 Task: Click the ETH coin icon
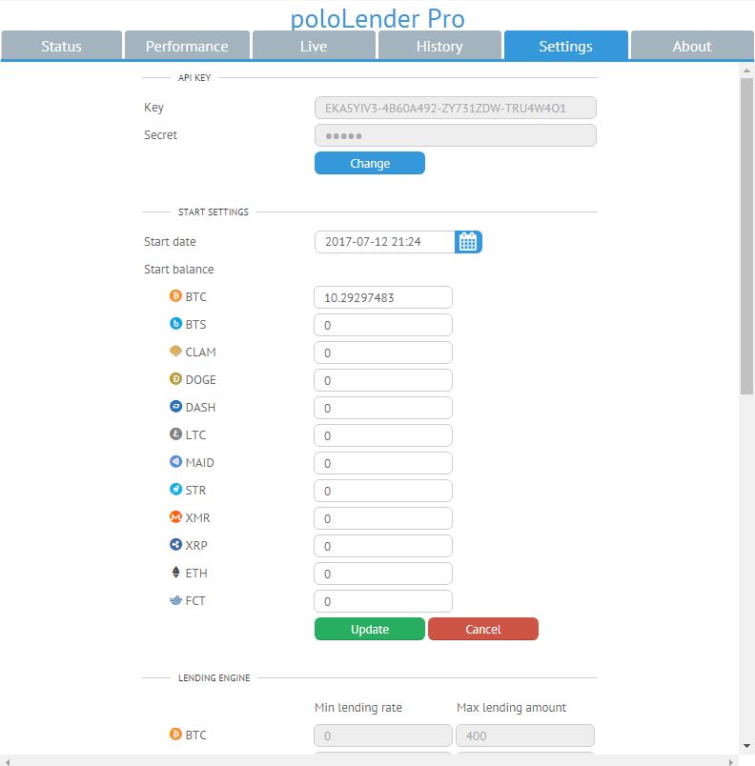176,572
